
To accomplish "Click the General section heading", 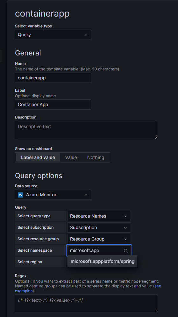I will (x=28, y=53).
